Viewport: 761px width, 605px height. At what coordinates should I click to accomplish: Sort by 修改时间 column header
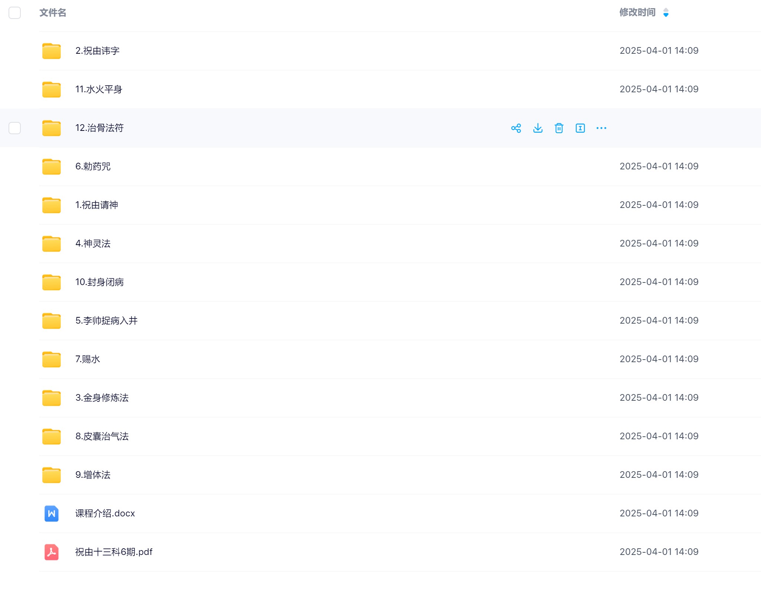(637, 13)
